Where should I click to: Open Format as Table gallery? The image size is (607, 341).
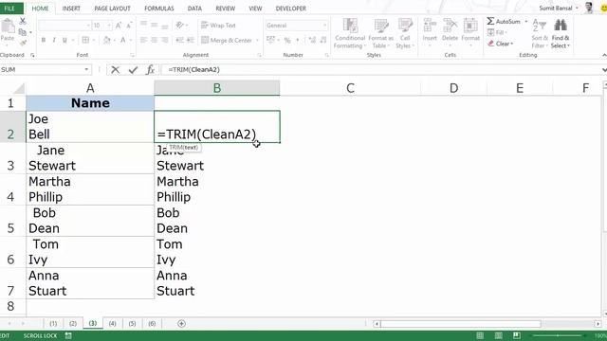pyautogui.click(x=380, y=34)
